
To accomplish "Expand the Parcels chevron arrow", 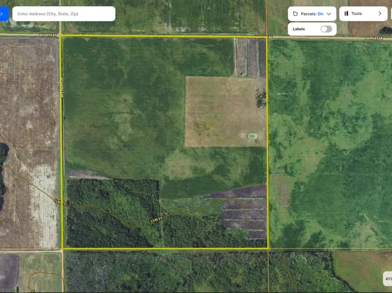I will [329, 14].
